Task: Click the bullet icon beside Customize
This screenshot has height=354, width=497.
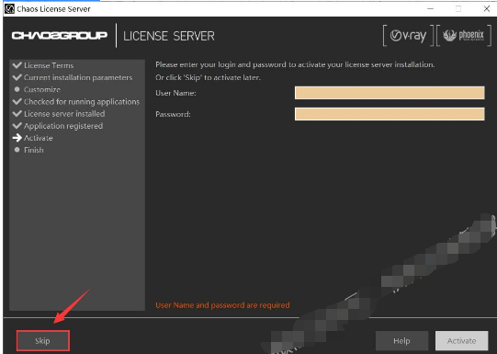Action: 17,89
